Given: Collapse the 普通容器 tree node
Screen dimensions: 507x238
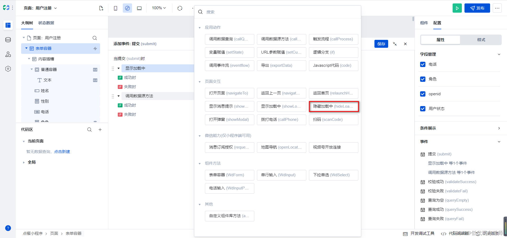Looking at the screenshot, I should [x=32, y=69].
